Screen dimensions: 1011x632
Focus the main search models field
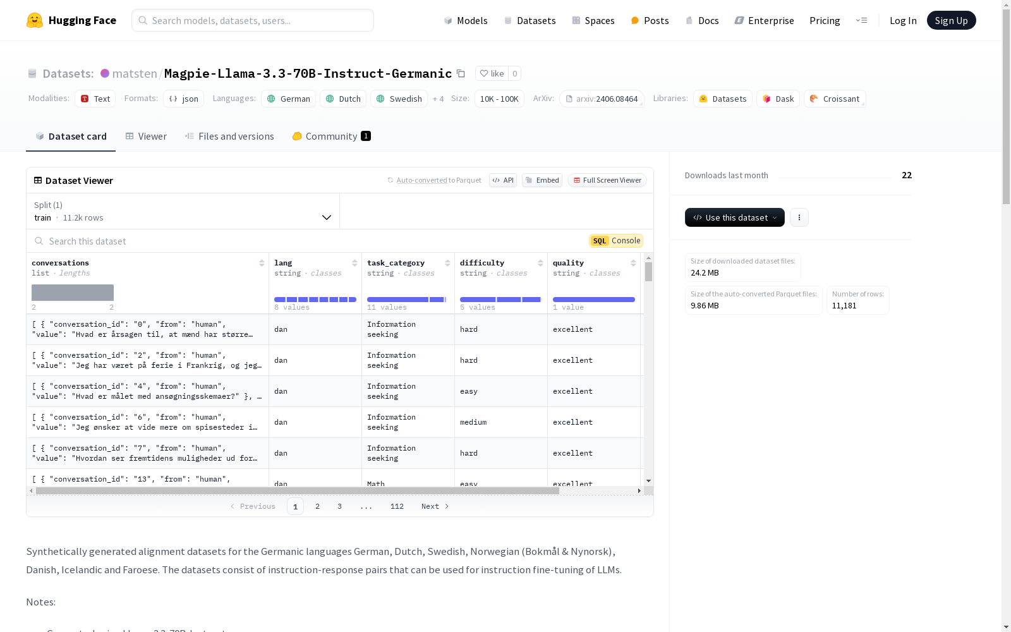tap(253, 20)
